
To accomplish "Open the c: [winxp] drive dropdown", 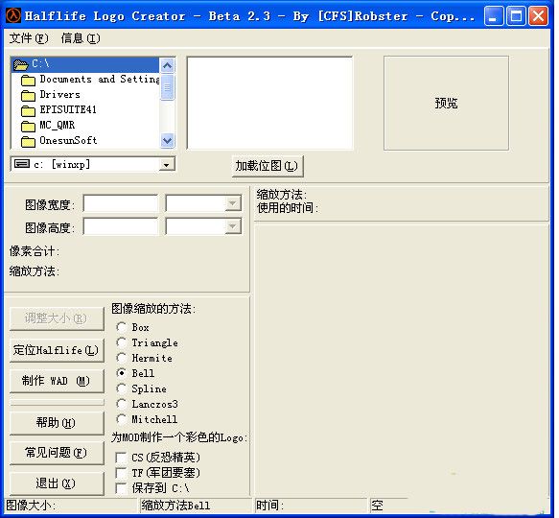I will point(166,164).
